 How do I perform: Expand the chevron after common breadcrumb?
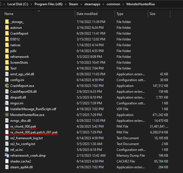pos(123,4)
